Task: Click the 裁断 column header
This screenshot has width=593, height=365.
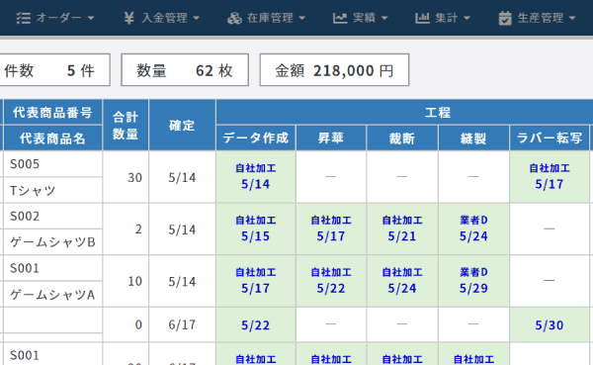Action: click(402, 138)
